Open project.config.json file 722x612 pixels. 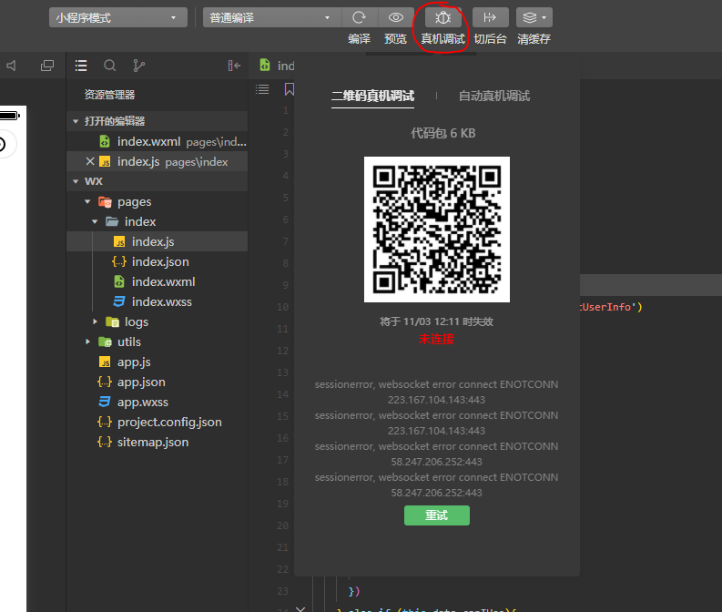pos(158,422)
